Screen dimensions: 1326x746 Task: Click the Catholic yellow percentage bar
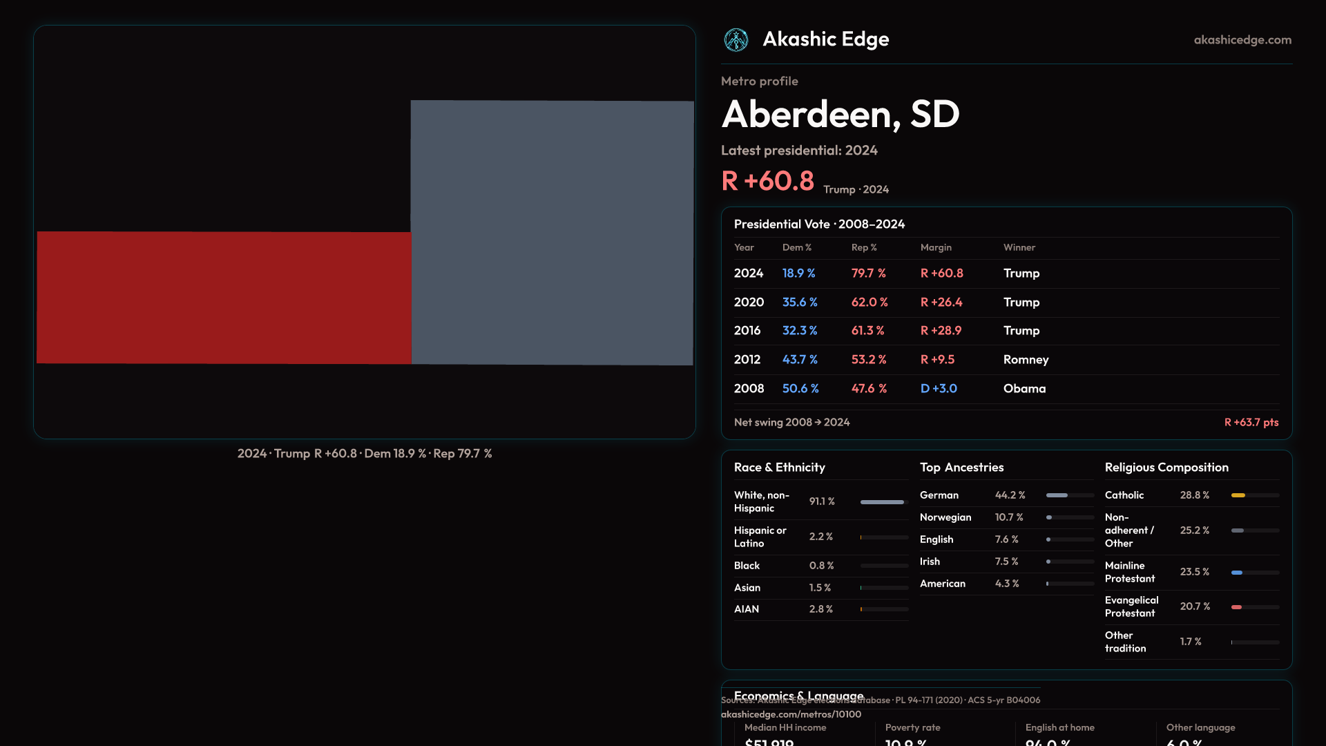point(1238,495)
